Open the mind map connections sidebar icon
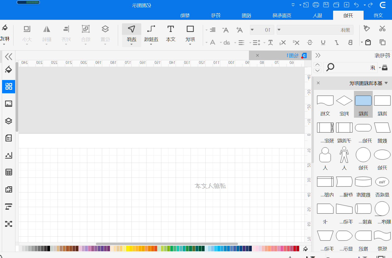This screenshot has width=392, height=258. point(9,224)
